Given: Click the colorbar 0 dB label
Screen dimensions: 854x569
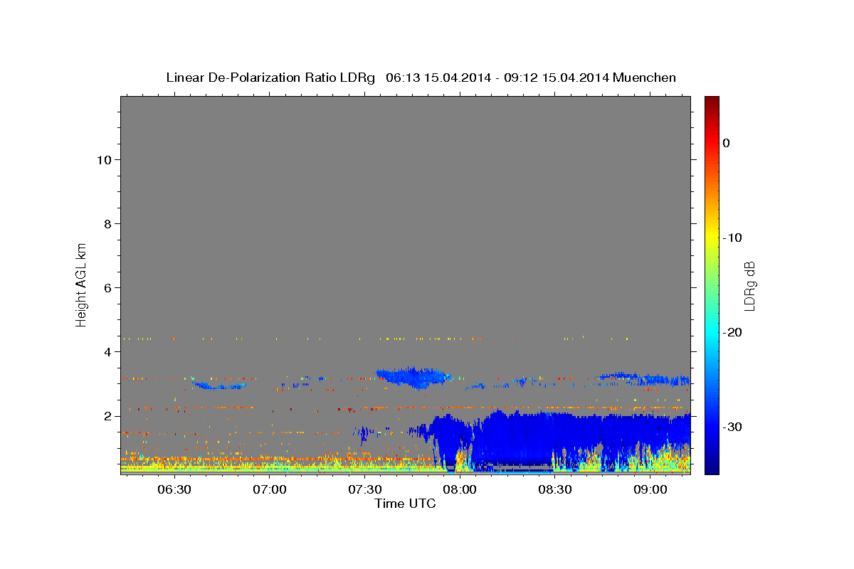Looking at the screenshot, I should (727, 143).
